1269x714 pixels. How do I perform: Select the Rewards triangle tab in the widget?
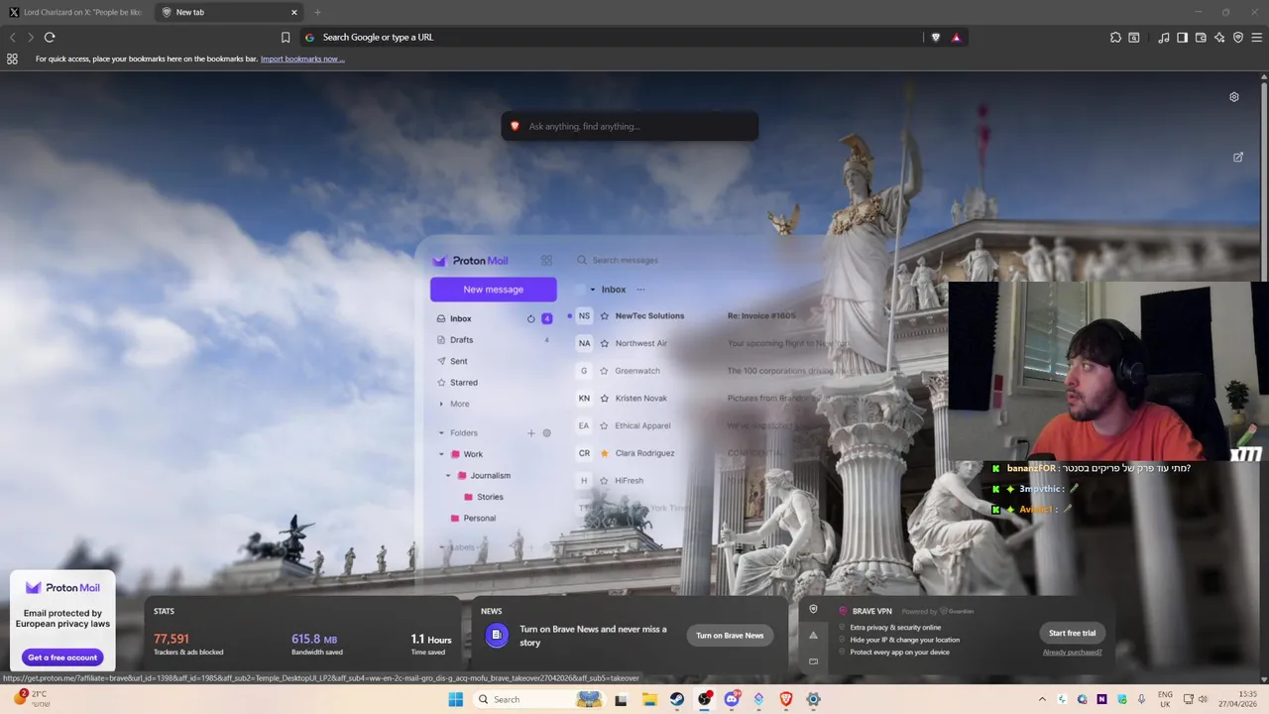click(x=814, y=636)
